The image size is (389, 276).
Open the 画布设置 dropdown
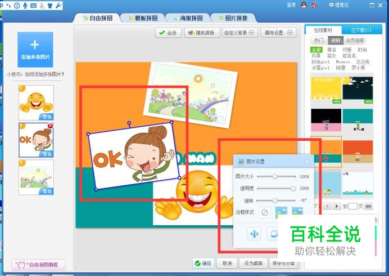pos(279,33)
